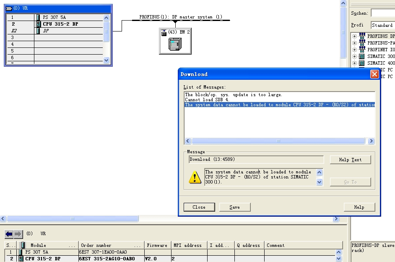Screen dimensions: 395x262
Task: Click the PROFIBUS(1) DP master system line
Action: 181,21
